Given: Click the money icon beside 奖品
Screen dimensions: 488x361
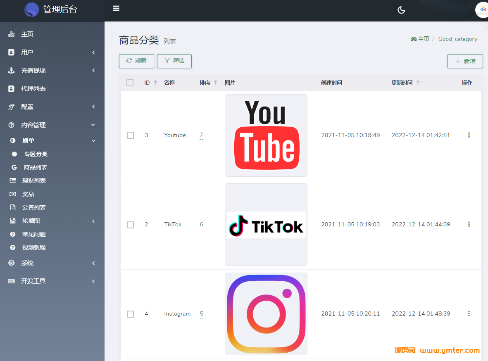Looking at the screenshot, I should point(13,194).
